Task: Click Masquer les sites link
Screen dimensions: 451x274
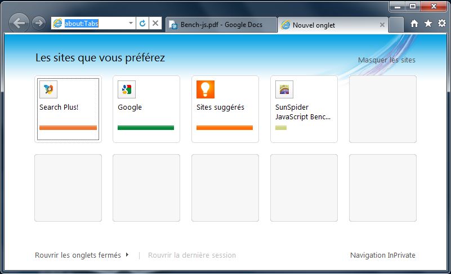Action: coord(387,60)
